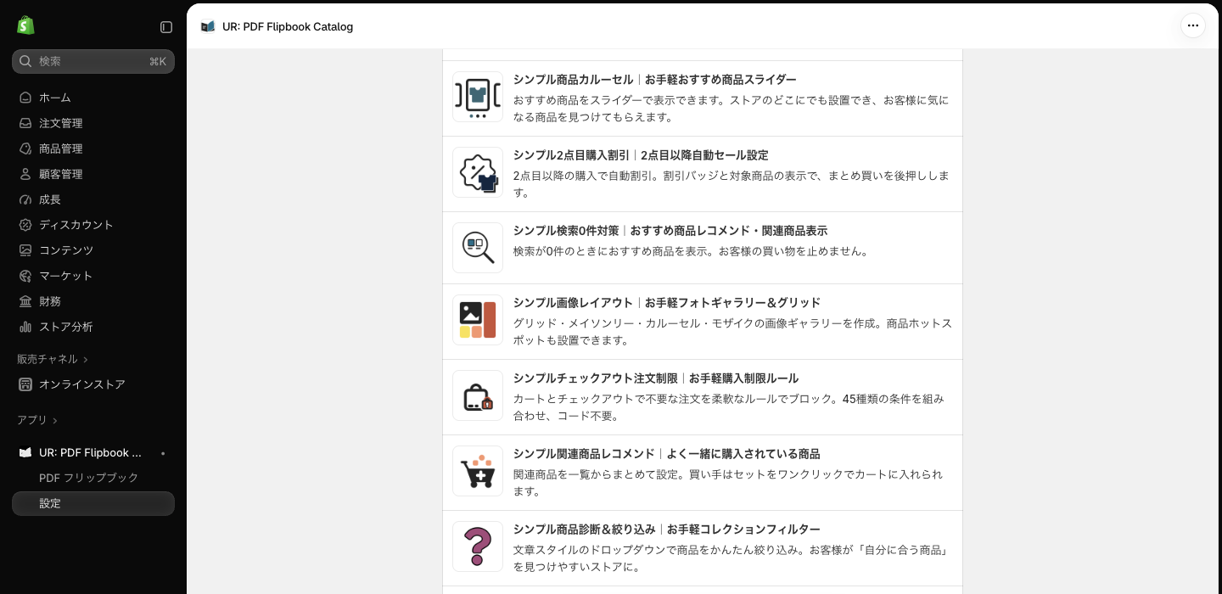This screenshot has width=1222, height=594.
Task: Click the description starting 2点目以降の購入で自動割引
Action: coord(732,184)
